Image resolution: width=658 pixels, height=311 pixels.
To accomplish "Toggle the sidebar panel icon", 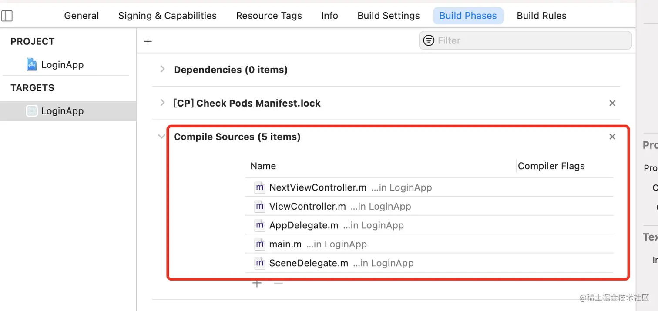I will click(x=7, y=16).
